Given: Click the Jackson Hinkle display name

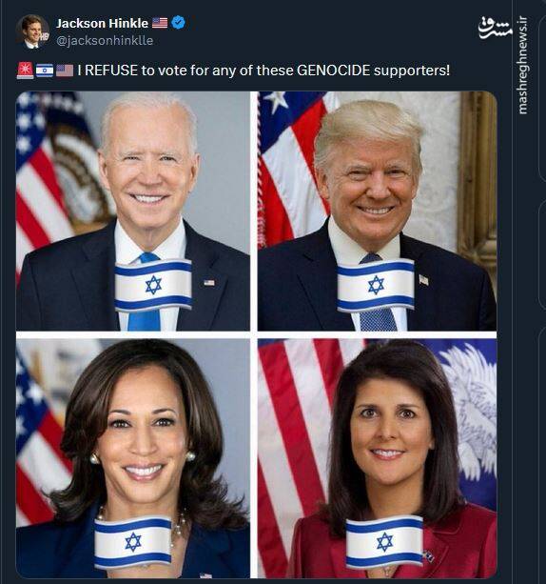Looking at the screenshot, I should [103, 23].
